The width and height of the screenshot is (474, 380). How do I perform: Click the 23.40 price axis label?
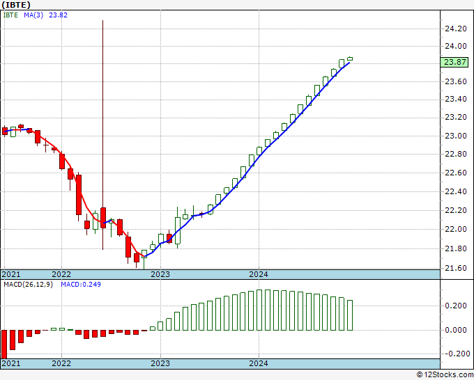456,99
